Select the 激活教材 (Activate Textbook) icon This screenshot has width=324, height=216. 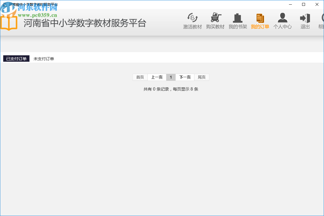click(x=192, y=20)
